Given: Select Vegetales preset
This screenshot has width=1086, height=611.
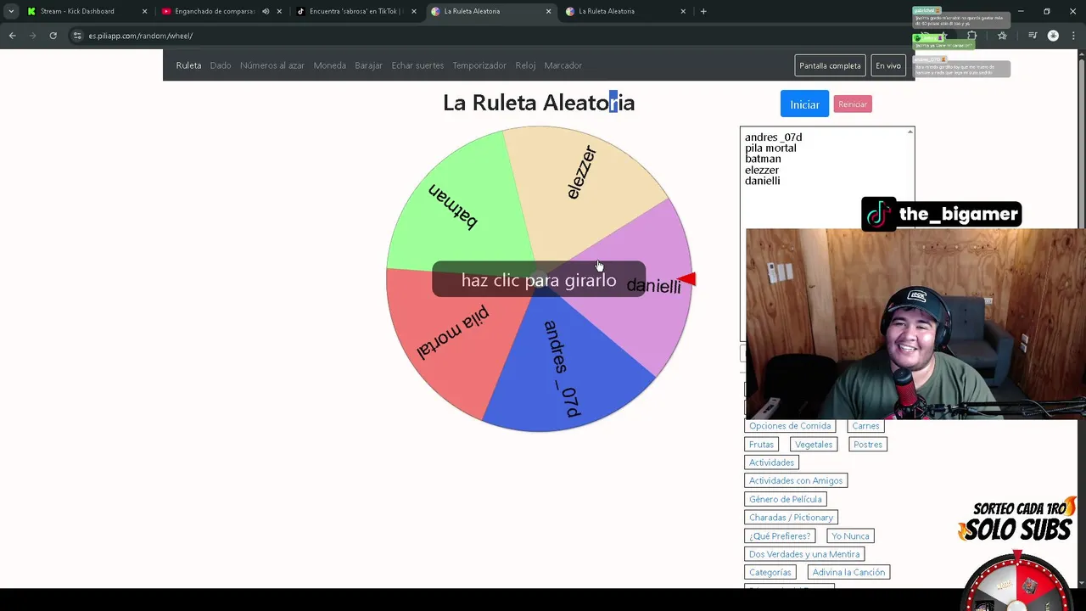Looking at the screenshot, I should [x=814, y=445].
